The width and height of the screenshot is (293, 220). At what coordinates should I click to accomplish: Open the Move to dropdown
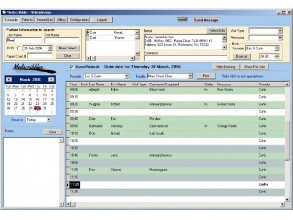49,120
